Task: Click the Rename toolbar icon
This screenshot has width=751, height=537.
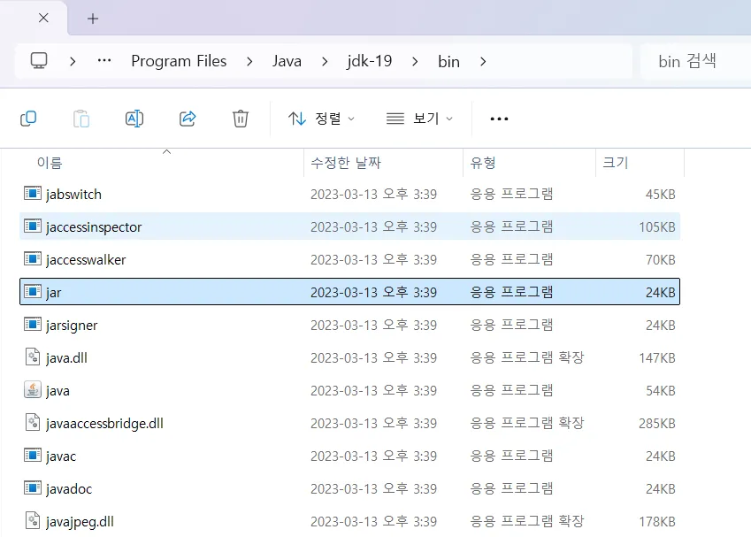Action: (134, 119)
